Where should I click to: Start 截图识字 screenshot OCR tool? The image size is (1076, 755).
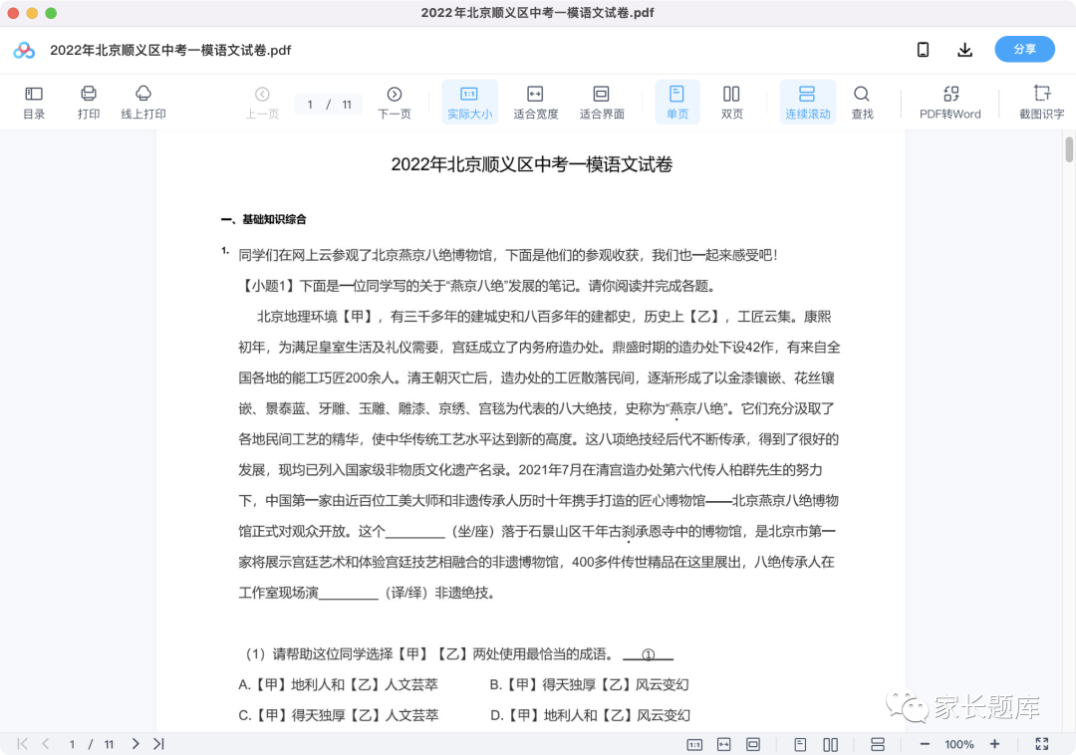[1041, 103]
